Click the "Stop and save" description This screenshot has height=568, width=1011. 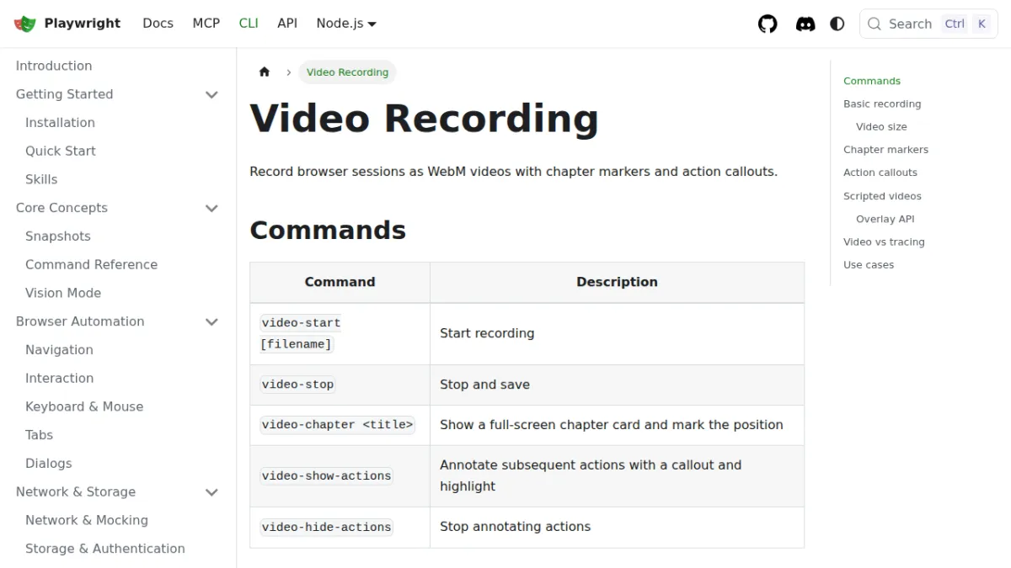(x=484, y=385)
